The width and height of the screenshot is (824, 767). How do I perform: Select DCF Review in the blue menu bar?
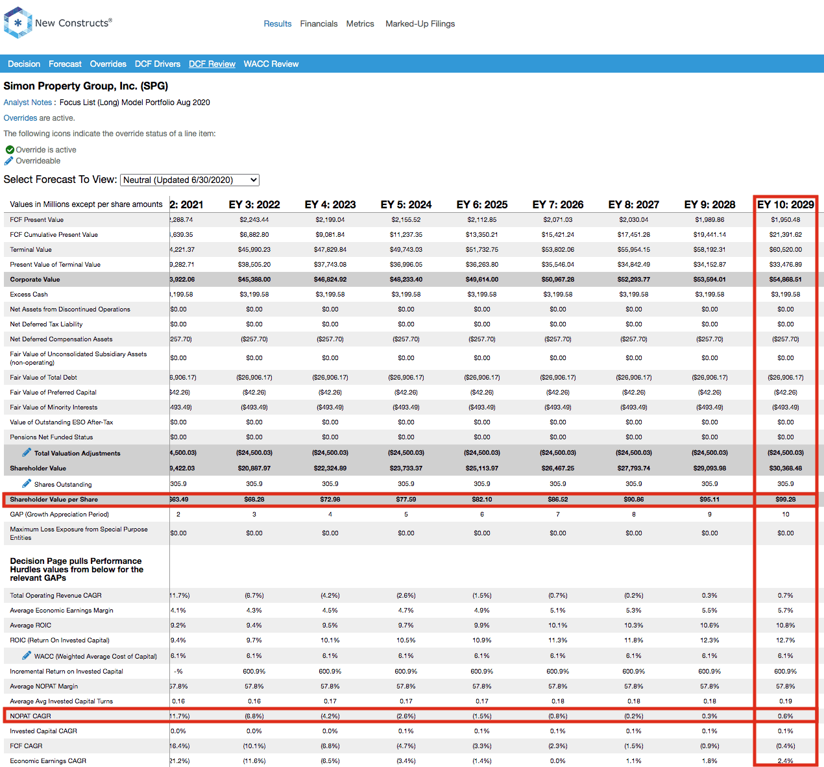click(x=212, y=64)
